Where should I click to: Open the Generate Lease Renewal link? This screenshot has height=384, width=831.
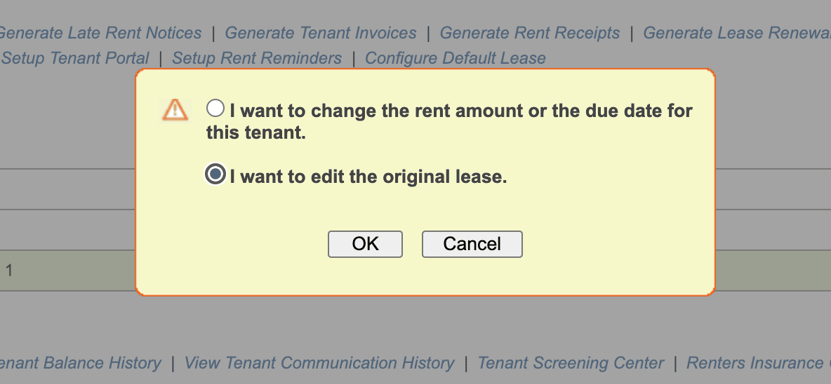(736, 33)
